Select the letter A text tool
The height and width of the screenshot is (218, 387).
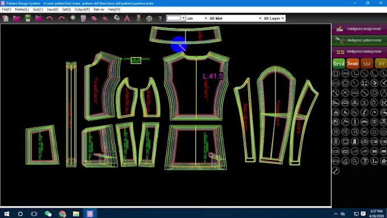click(127, 18)
